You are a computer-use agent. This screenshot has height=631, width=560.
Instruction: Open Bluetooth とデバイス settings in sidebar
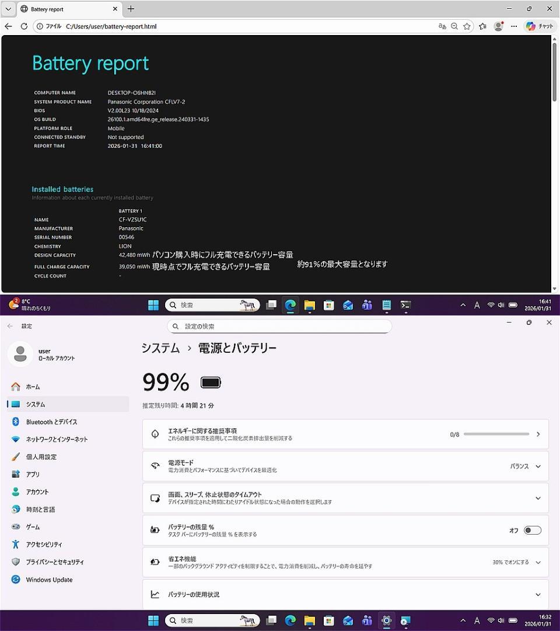52,421
